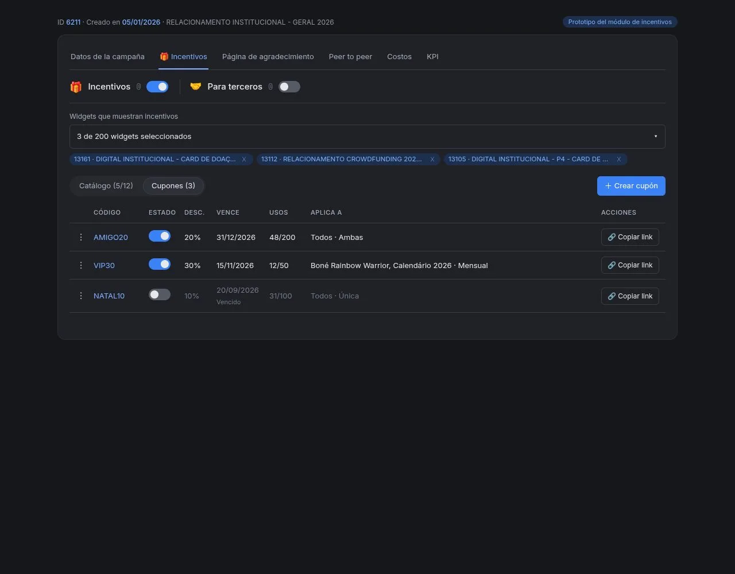Screen dimensions: 735x574
Task: Click Prototipo del módulo de incentivos badge
Action: pyautogui.click(x=620, y=22)
